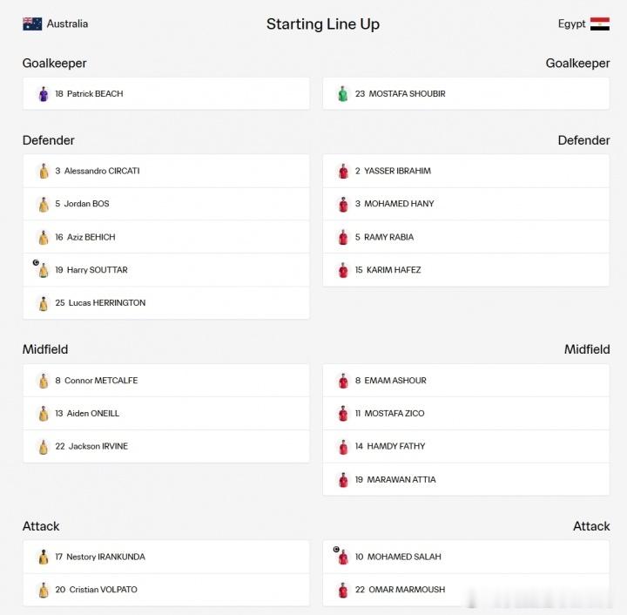Click the captain badge beside Harry Souttar
The image size is (627, 615).
36,263
